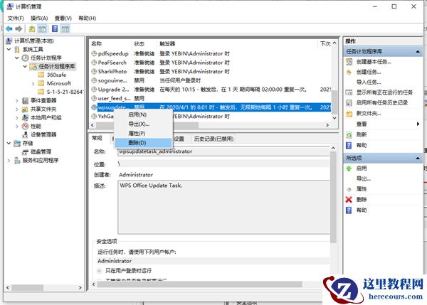This screenshot has height=305, width=427.
Task: Click the blue Help question mark toolbar icon
Action: (x=55, y=28)
